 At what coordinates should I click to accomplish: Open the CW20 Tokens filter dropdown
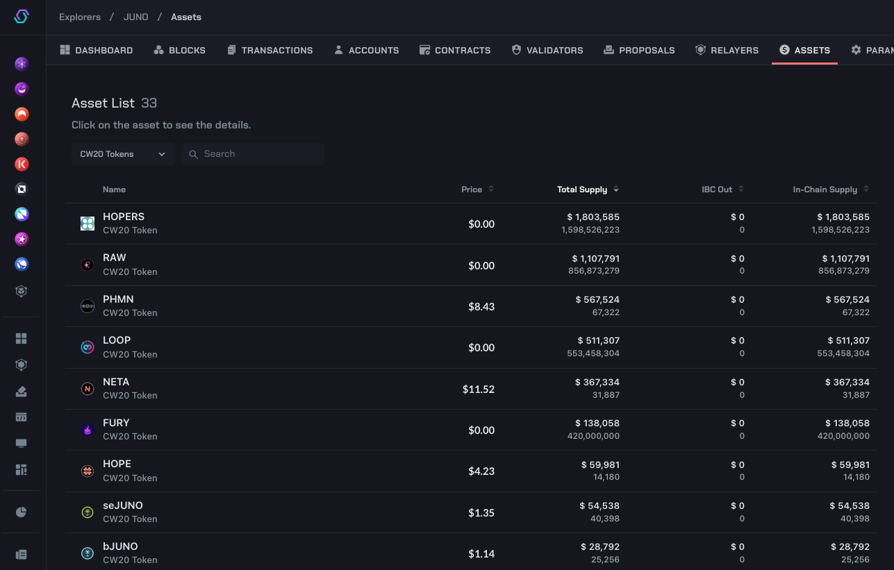pyautogui.click(x=123, y=154)
